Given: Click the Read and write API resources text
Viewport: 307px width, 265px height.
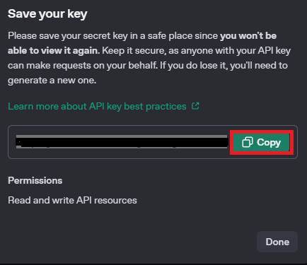Looking at the screenshot, I should (72, 200).
